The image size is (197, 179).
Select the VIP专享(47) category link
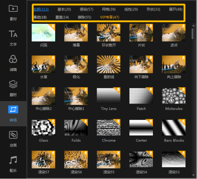coord(110,17)
